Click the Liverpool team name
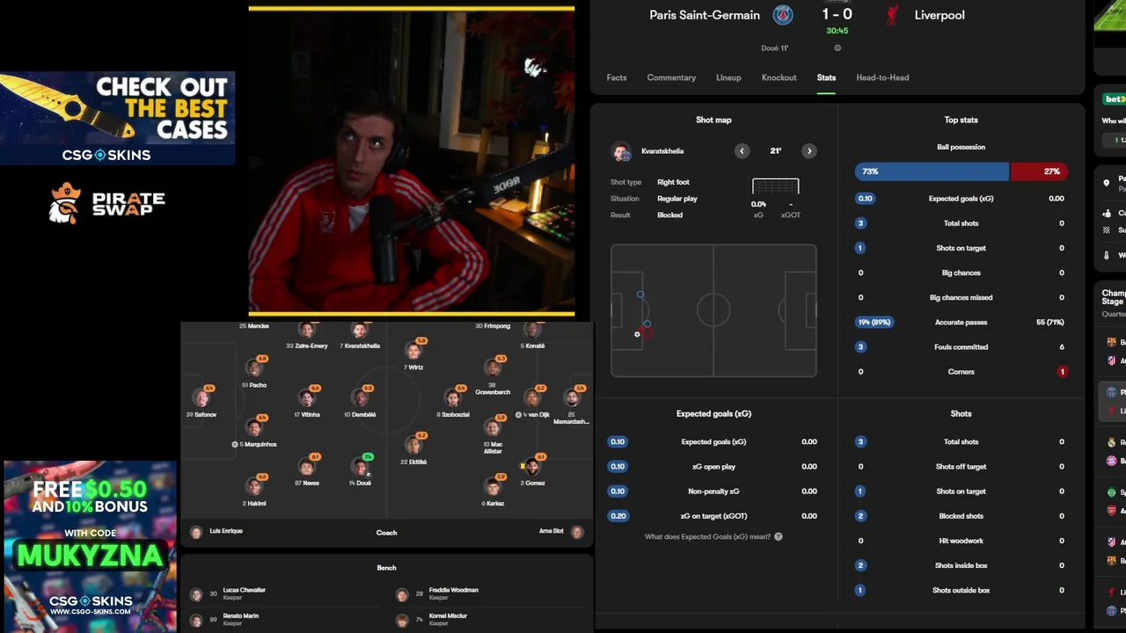The height and width of the screenshot is (633, 1126). [x=940, y=15]
